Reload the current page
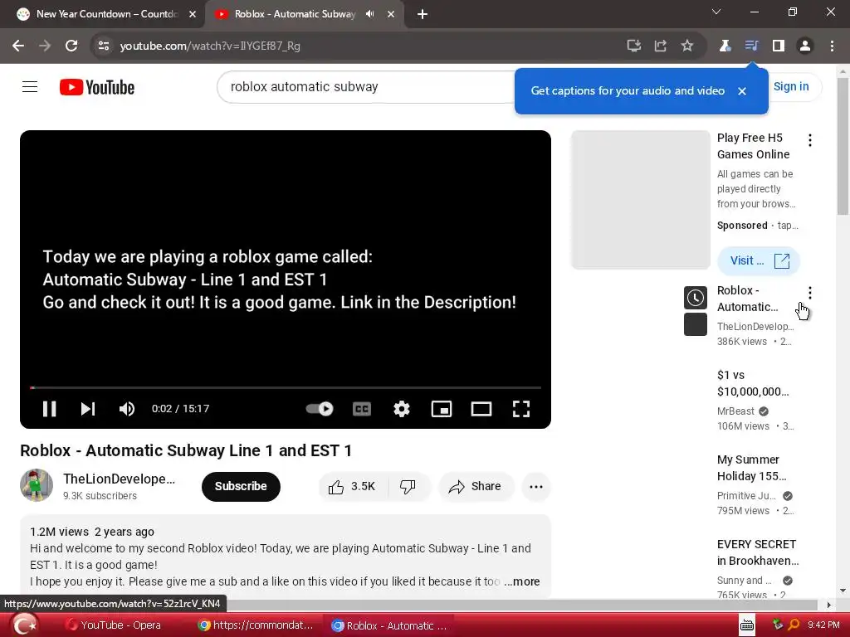 pyautogui.click(x=71, y=46)
